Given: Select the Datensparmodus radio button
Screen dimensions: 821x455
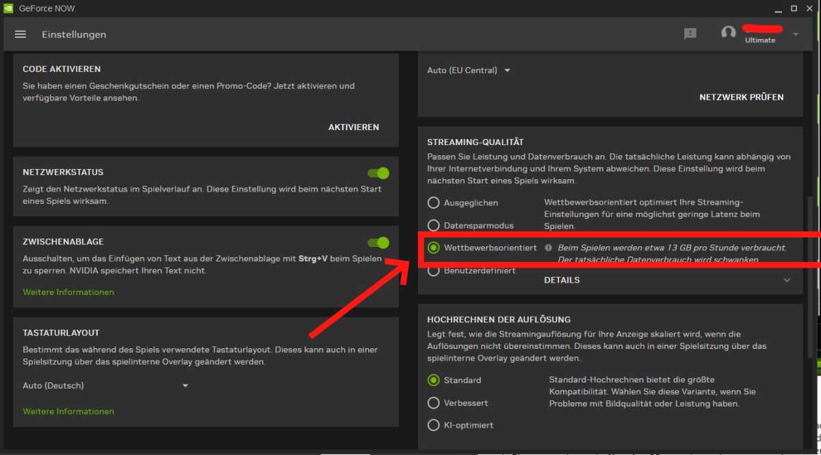Looking at the screenshot, I should [x=433, y=225].
